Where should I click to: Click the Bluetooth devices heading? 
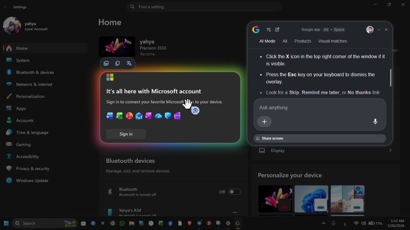coord(130,161)
